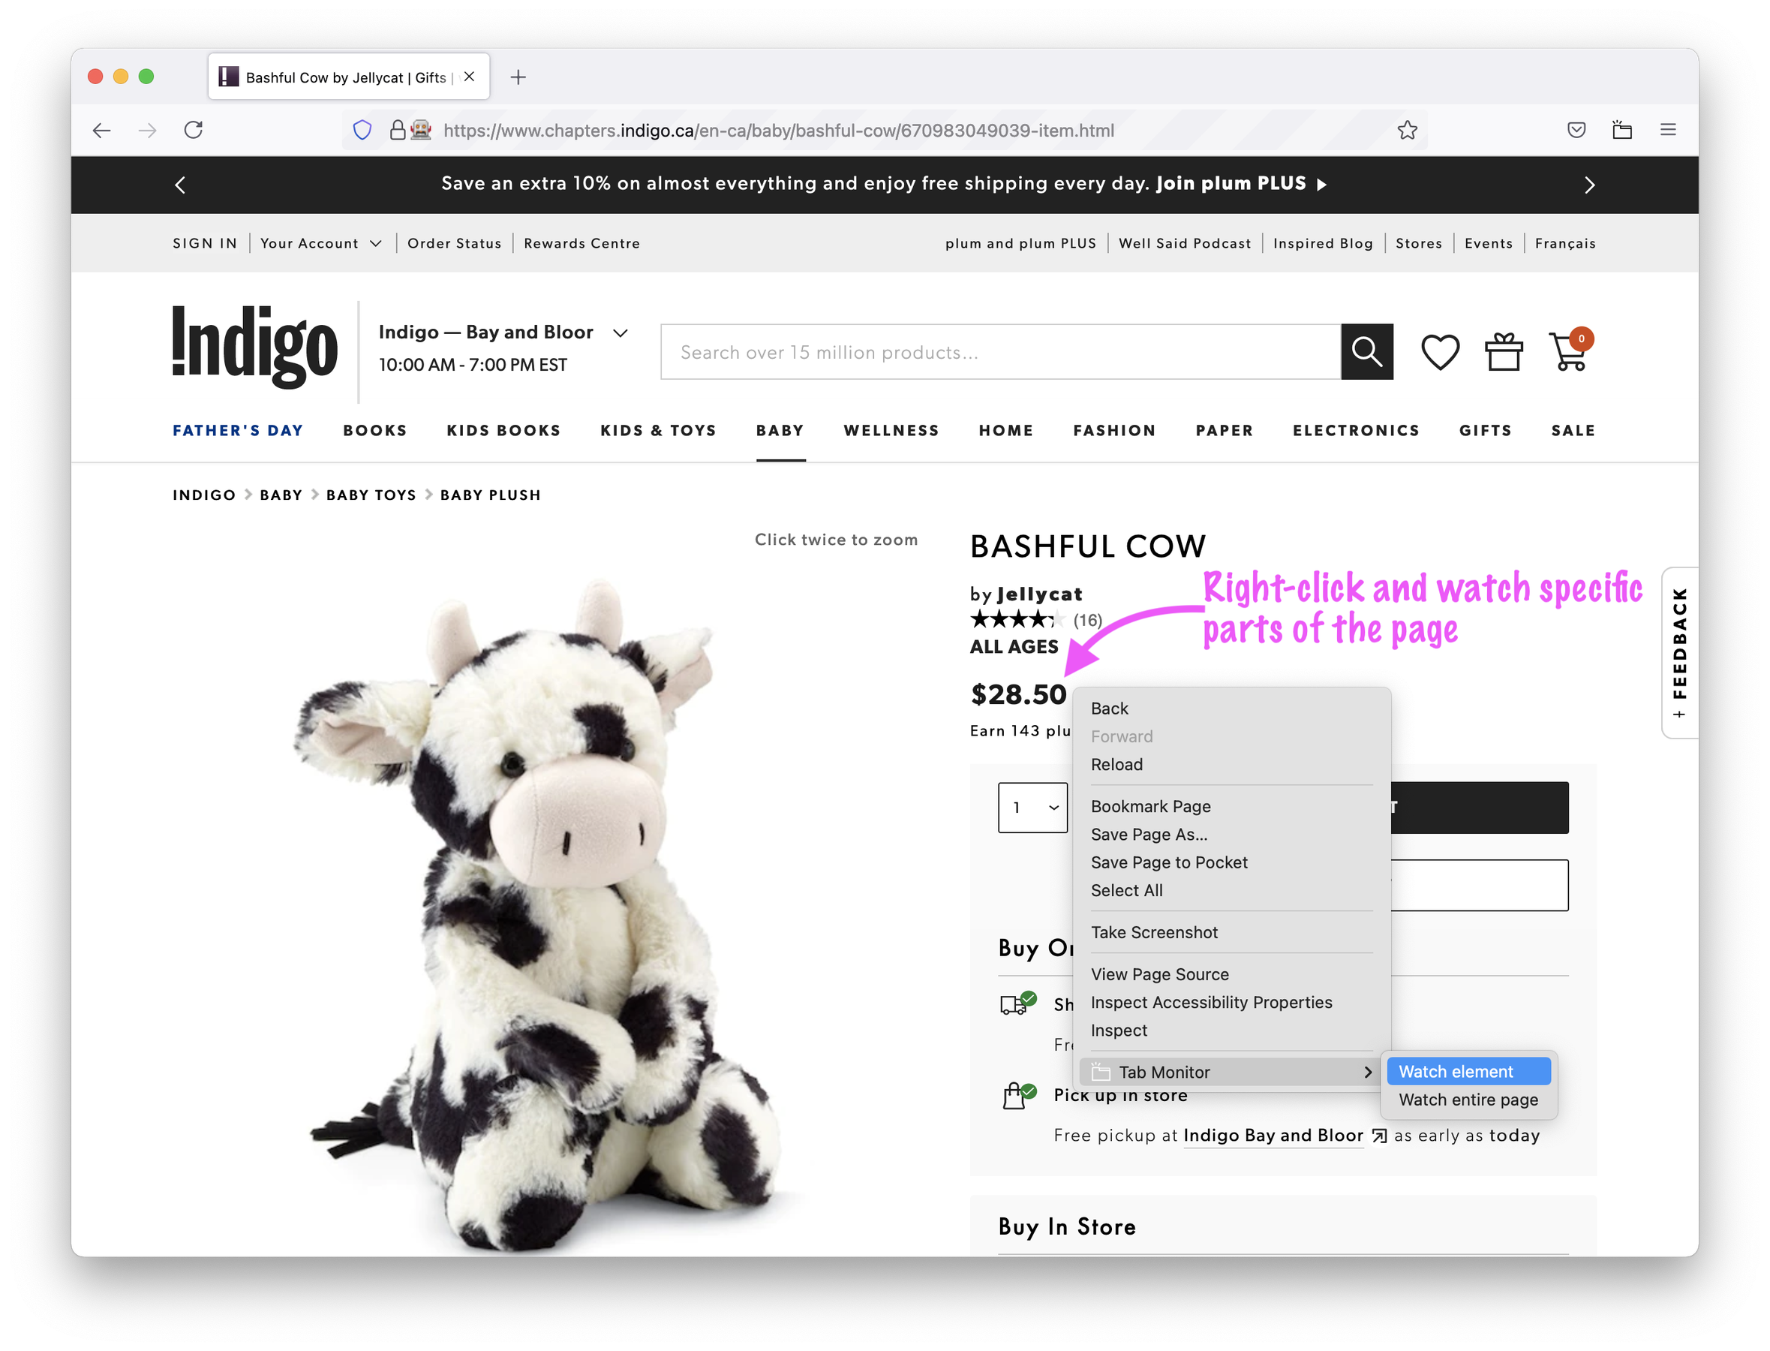Image resolution: width=1770 pixels, height=1351 pixels.
Task: Expand Your Account dropdown
Action: 320,244
